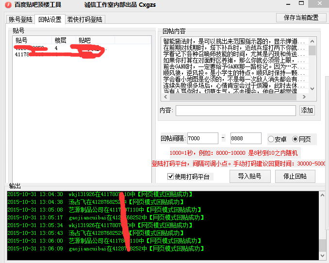Toggle 使用打码平台 checkbox
Screen dimensions: 329x263
point(170,176)
